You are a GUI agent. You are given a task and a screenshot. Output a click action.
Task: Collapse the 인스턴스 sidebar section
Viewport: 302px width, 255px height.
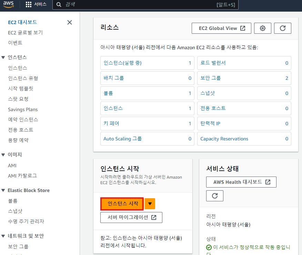coord(3,57)
